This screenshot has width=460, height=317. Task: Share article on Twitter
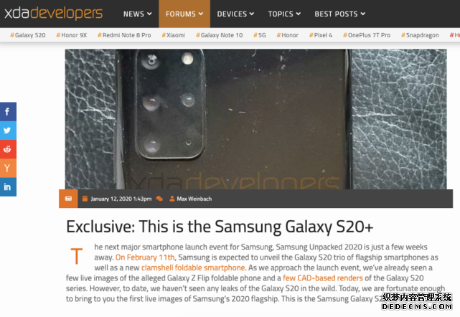tap(8, 131)
